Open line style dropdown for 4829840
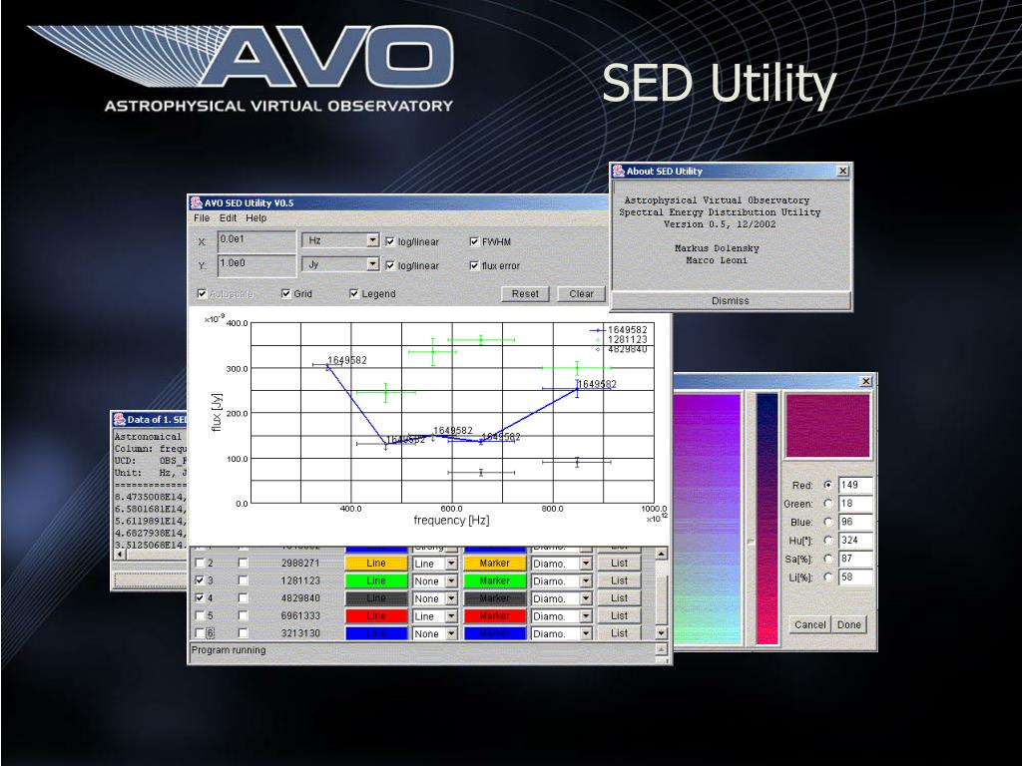The width and height of the screenshot is (1022, 766). pyautogui.click(x=451, y=598)
